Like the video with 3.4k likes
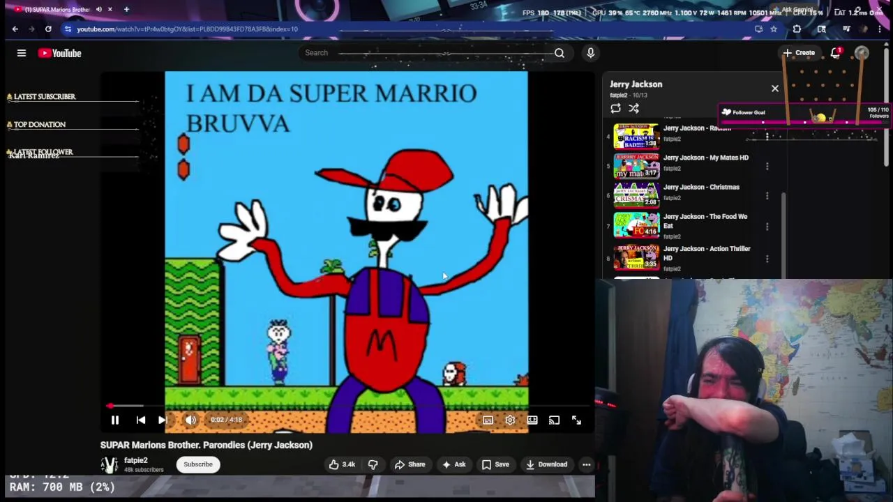Viewport: 893px width, 502px height. click(x=342, y=464)
